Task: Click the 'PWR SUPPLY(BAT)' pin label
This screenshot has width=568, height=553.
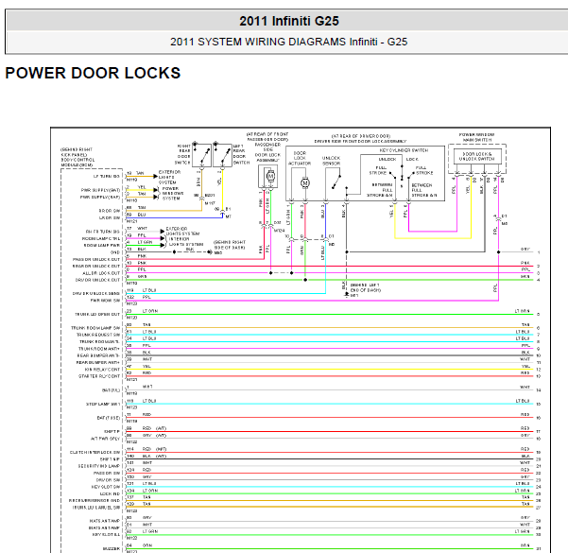Action: (x=100, y=190)
